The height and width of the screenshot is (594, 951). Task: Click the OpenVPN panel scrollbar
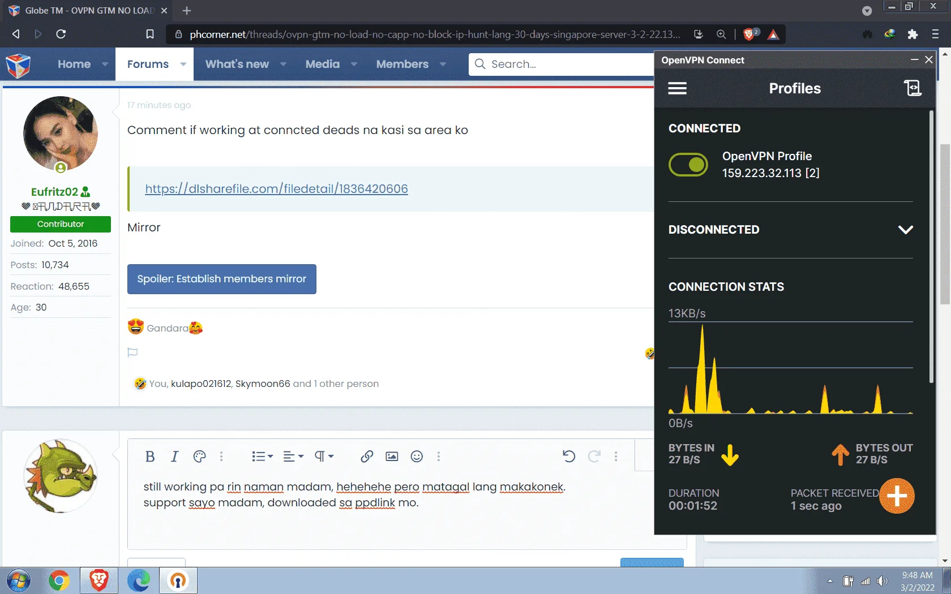click(931, 247)
